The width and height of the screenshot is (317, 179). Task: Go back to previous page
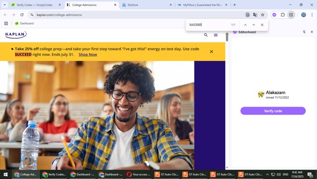click(5, 15)
